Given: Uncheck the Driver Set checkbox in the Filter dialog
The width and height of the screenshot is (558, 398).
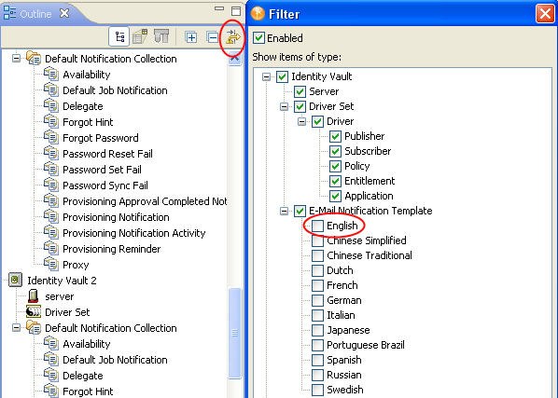Looking at the screenshot, I should point(300,106).
